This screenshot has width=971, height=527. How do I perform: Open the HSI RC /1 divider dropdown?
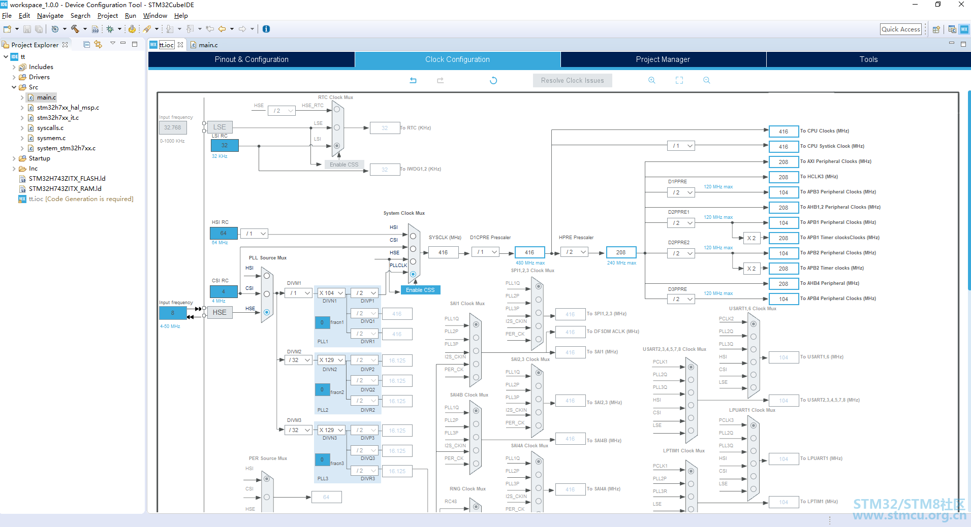pos(254,234)
